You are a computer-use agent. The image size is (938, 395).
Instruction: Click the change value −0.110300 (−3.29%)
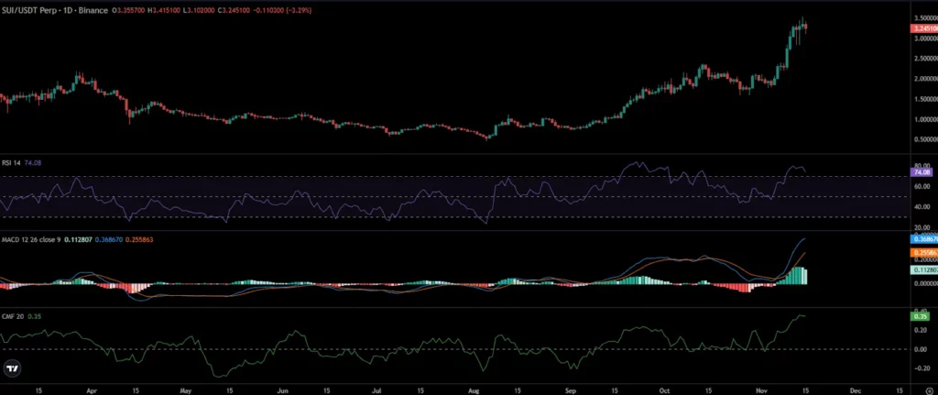tap(282, 11)
